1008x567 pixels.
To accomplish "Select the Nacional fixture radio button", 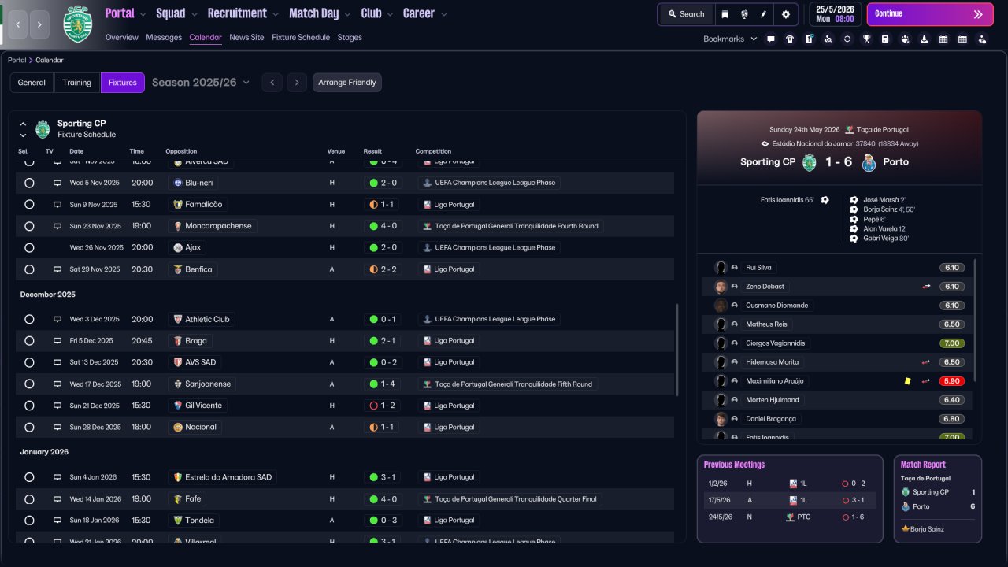I will [x=29, y=428].
